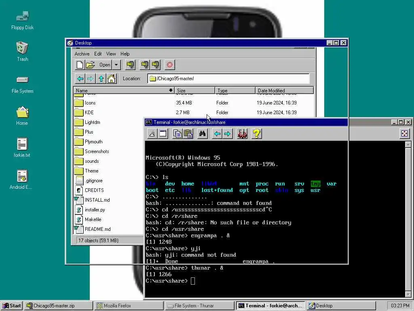Click the Open archive button in Engrampa
The height and width of the screenshot is (311, 414).
(99, 65)
